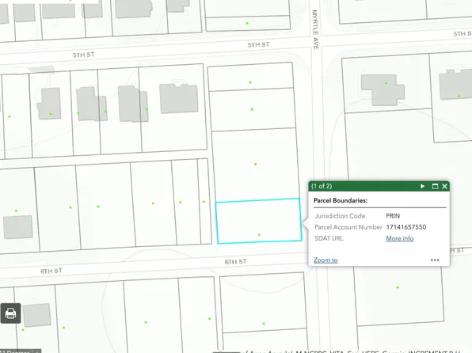The width and height of the screenshot is (472, 353).
Task: Click the 6TH ST label near Myrtle Ave
Action: 235,261
